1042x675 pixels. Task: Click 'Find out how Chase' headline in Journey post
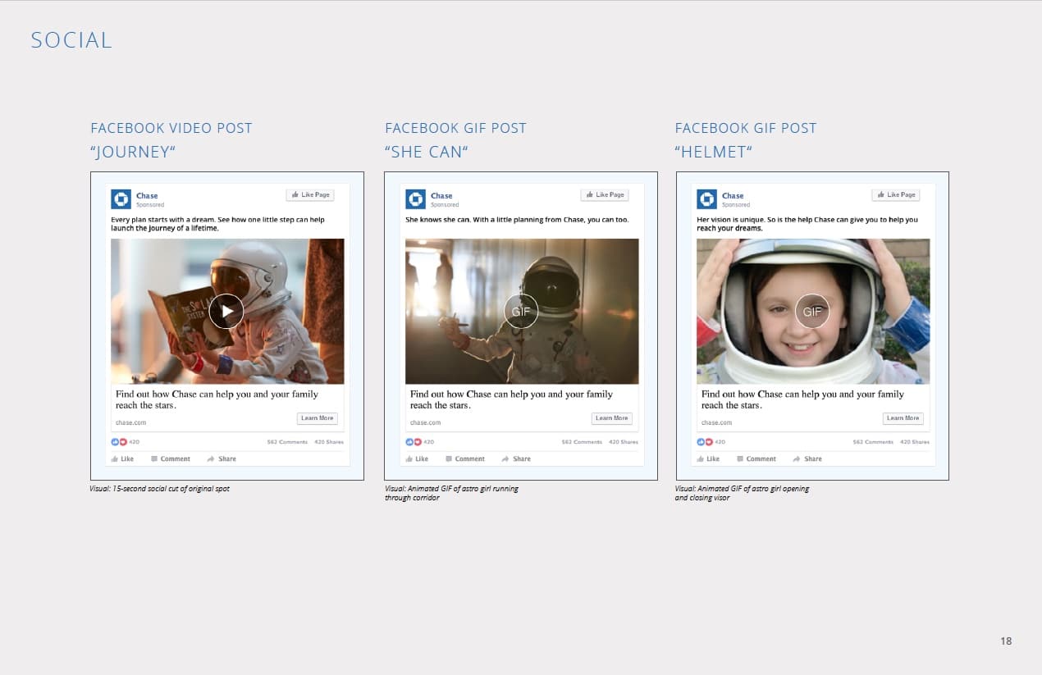[217, 399]
